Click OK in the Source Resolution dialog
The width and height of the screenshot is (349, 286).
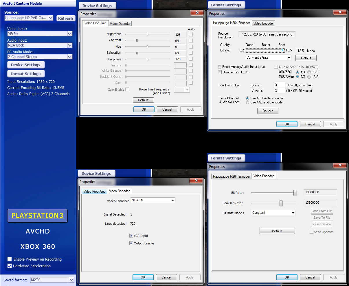coord(287,124)
